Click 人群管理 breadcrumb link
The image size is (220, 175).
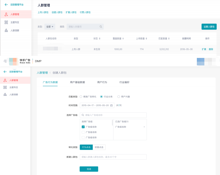click(42, 73)
